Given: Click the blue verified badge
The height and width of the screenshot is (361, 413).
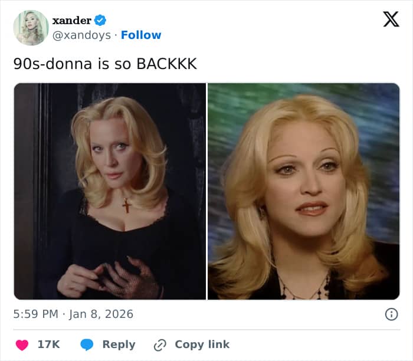Looking at the screenshot, I should point(100,21).
